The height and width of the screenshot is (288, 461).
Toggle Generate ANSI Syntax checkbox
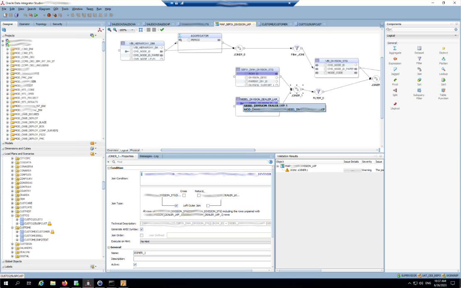142,229
